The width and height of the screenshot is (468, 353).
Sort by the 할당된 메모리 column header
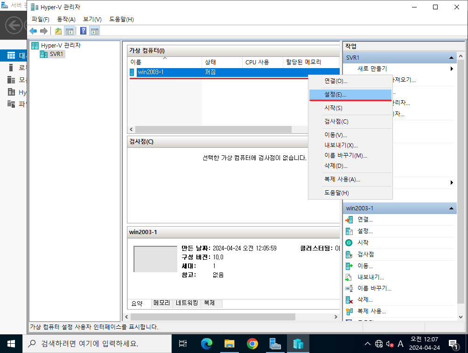(x=311, y=62)
